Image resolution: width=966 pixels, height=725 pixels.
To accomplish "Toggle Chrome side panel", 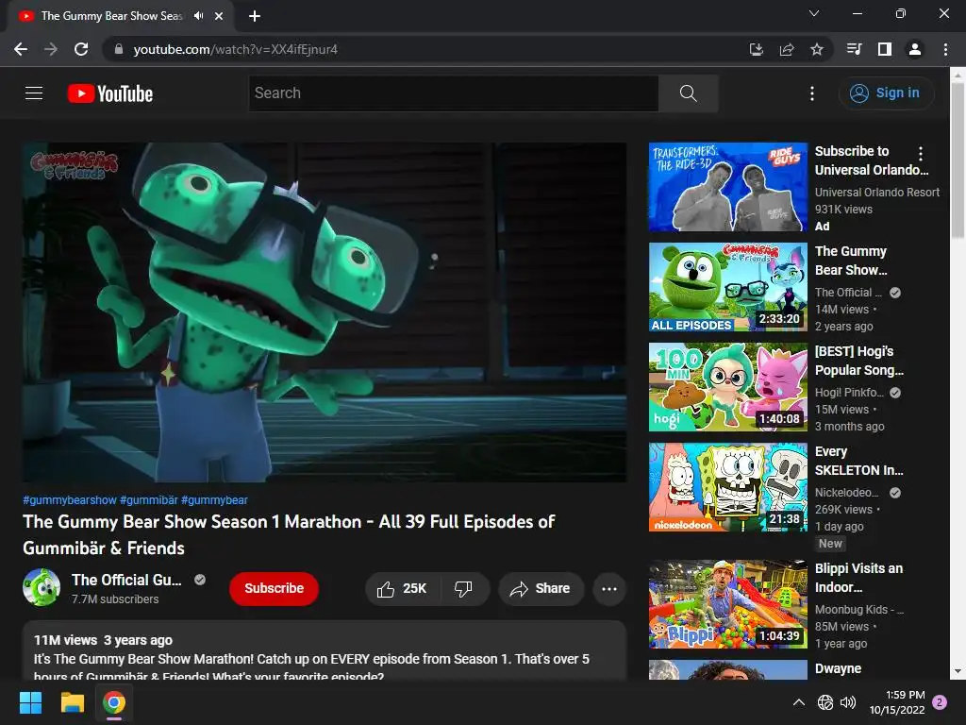I will (x=885, y=49).
